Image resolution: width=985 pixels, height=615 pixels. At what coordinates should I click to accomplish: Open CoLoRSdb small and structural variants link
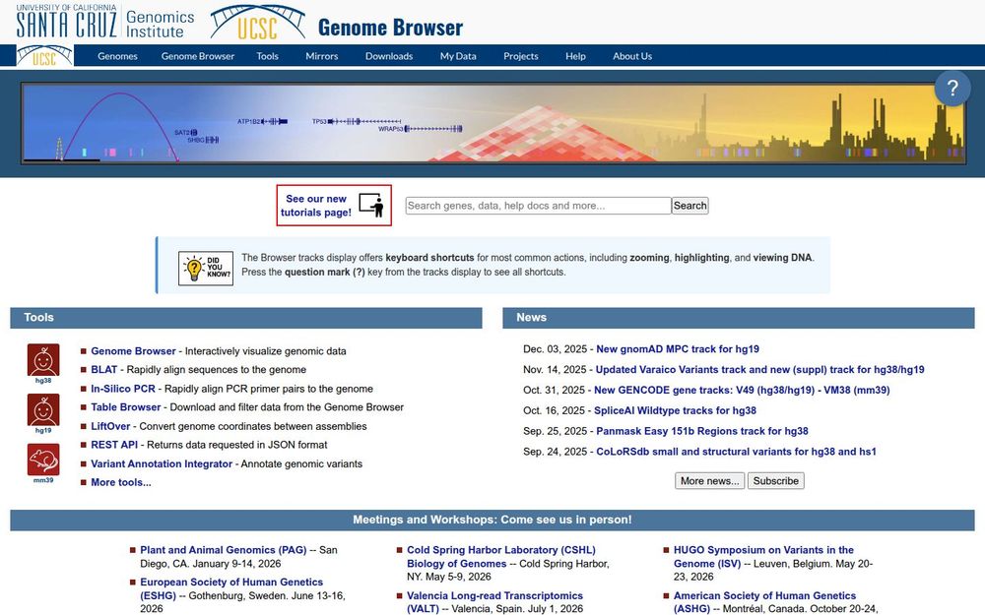click(736, 452)
